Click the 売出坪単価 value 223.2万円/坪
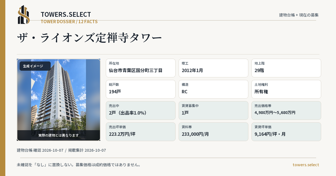The image size is (336, 176). pos(122,134)
